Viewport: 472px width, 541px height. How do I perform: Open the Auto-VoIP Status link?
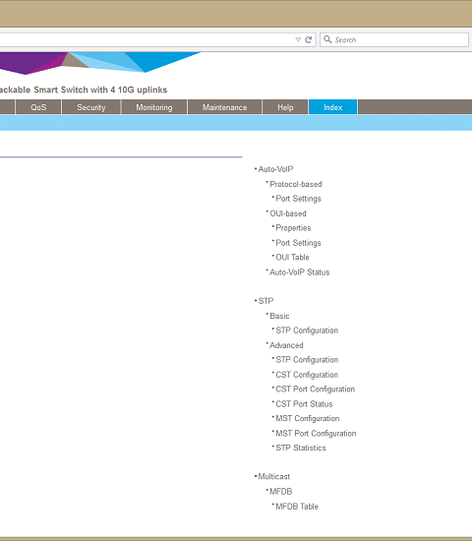300,272
